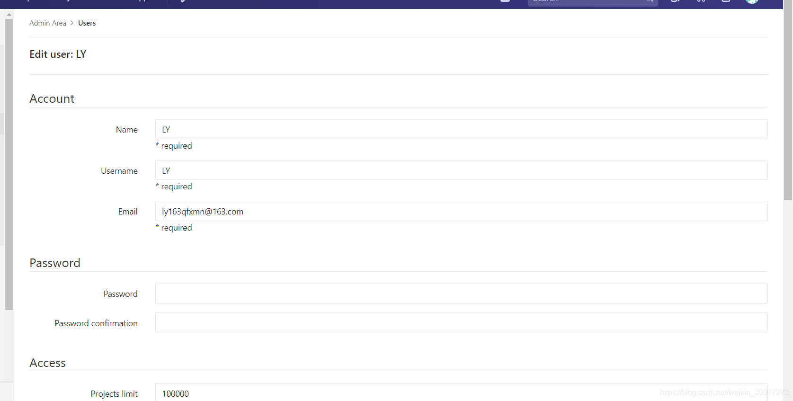The image size is (793, 401).
Task: Click the right page scrollbar thumb
Action: click(788, 99)
